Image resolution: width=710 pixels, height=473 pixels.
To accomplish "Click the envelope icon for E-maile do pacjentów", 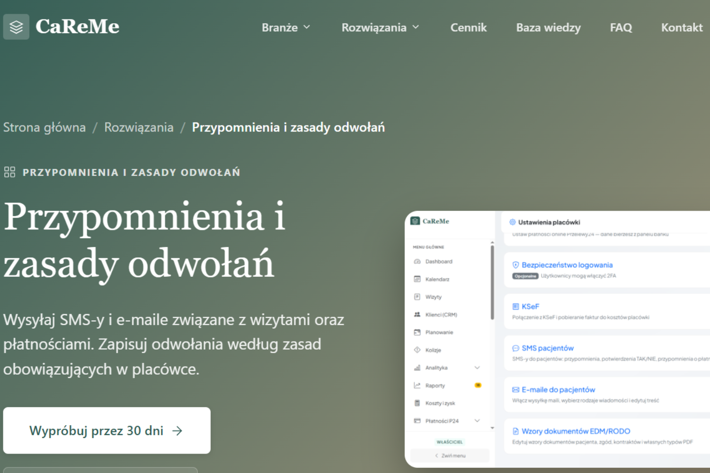I will point(515,390).
